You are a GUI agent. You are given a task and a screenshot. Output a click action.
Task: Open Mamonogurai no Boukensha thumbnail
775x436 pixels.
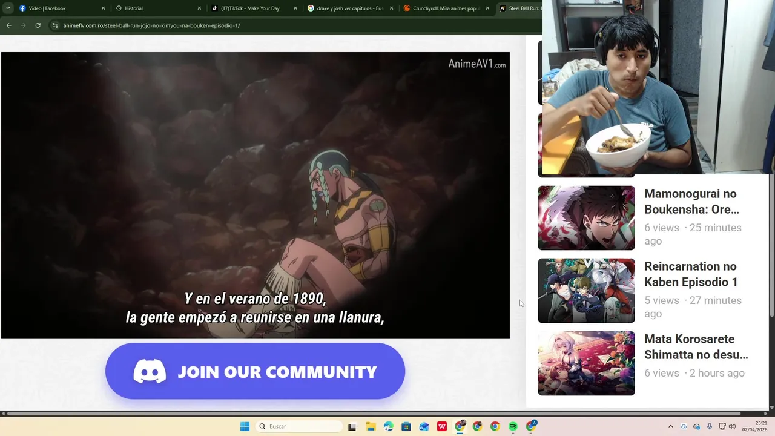[586, 218]
